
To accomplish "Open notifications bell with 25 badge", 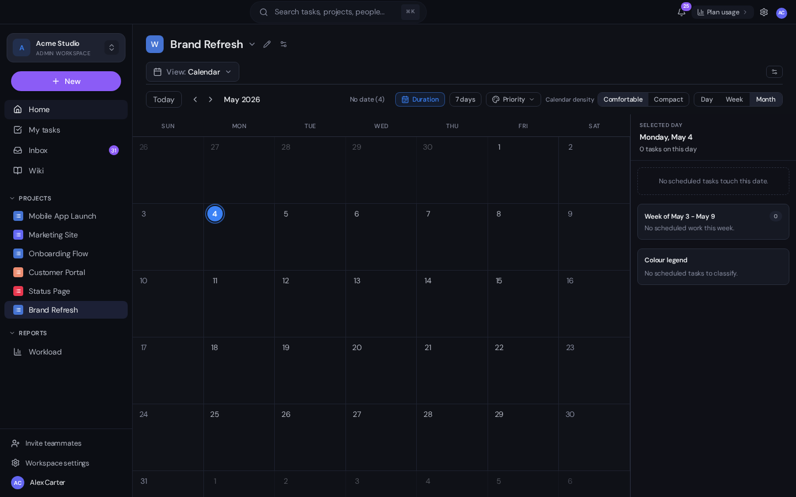I will (x=681, y=12).
